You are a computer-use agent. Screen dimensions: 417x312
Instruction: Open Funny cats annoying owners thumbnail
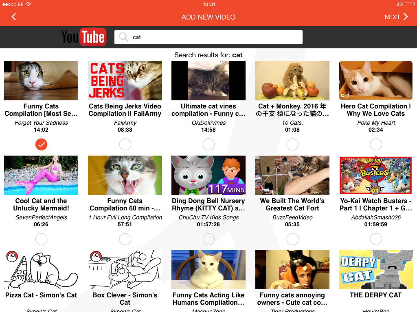[x=292, y=270]
